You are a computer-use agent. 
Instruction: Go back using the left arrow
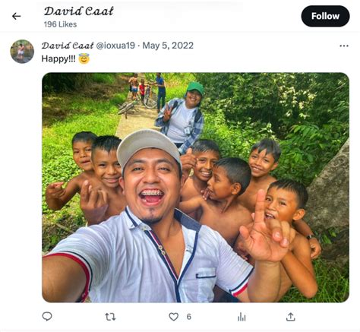click(x=17, y=16)
